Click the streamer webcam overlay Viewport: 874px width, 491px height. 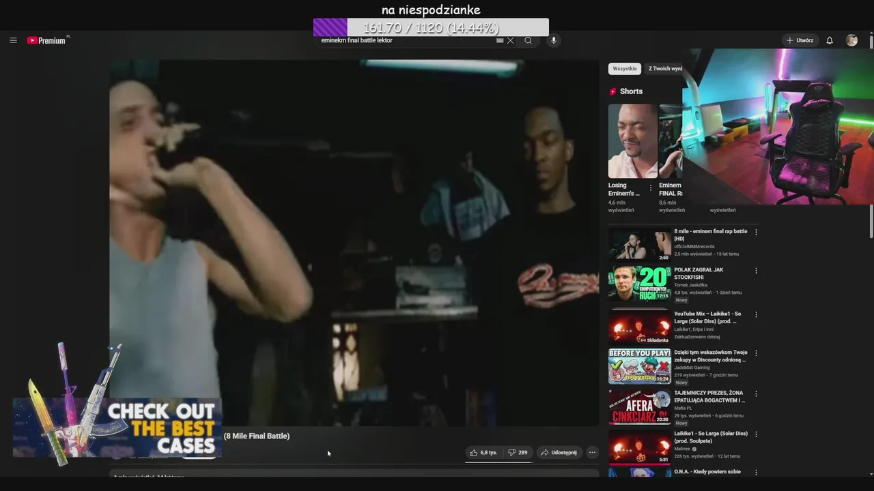[x=778, y=127]
